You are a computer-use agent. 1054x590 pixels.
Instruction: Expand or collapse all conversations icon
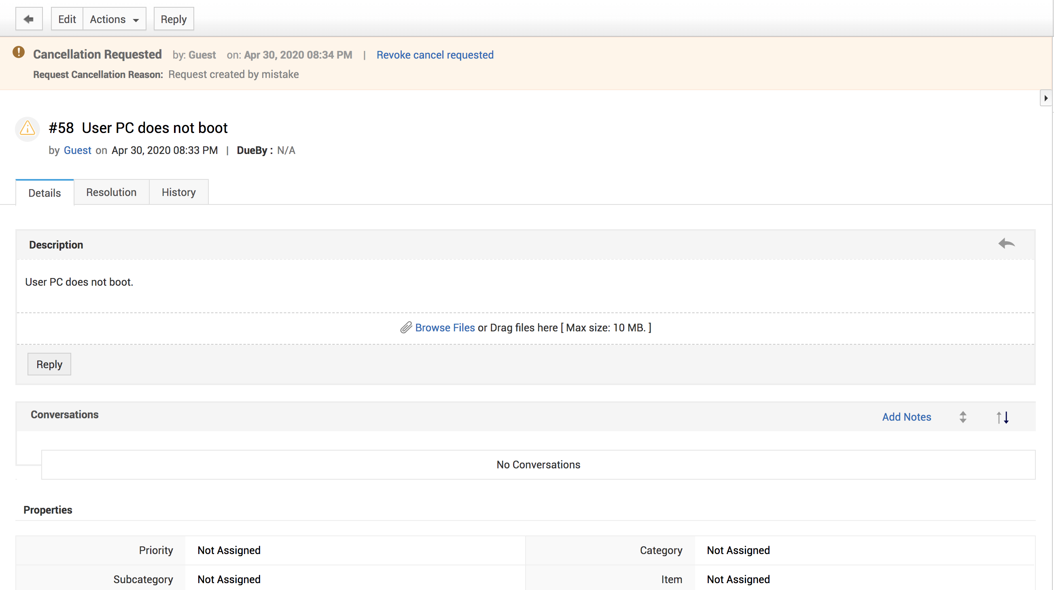click(x=963, y=417)
